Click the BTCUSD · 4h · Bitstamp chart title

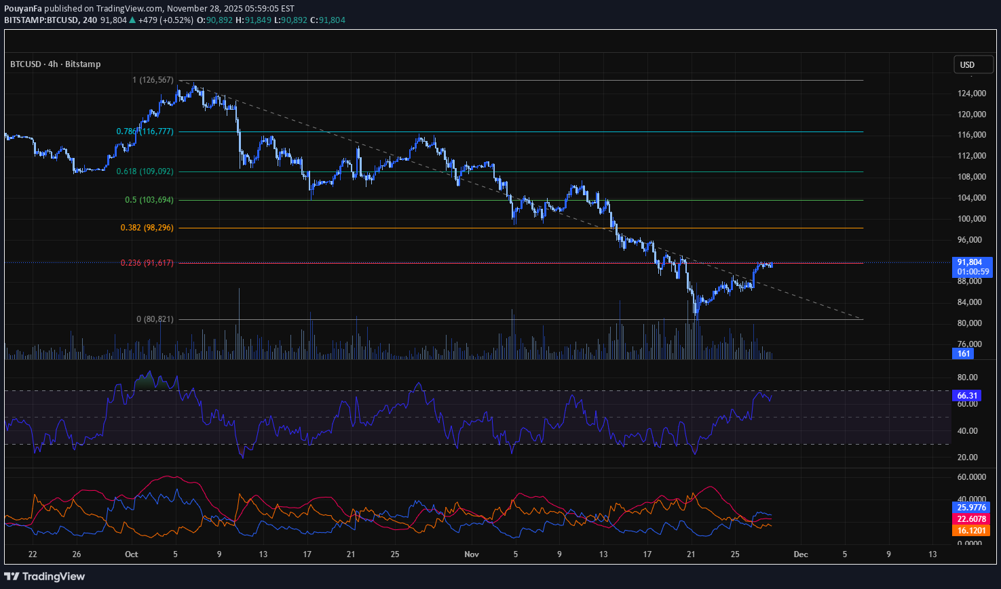55,64
